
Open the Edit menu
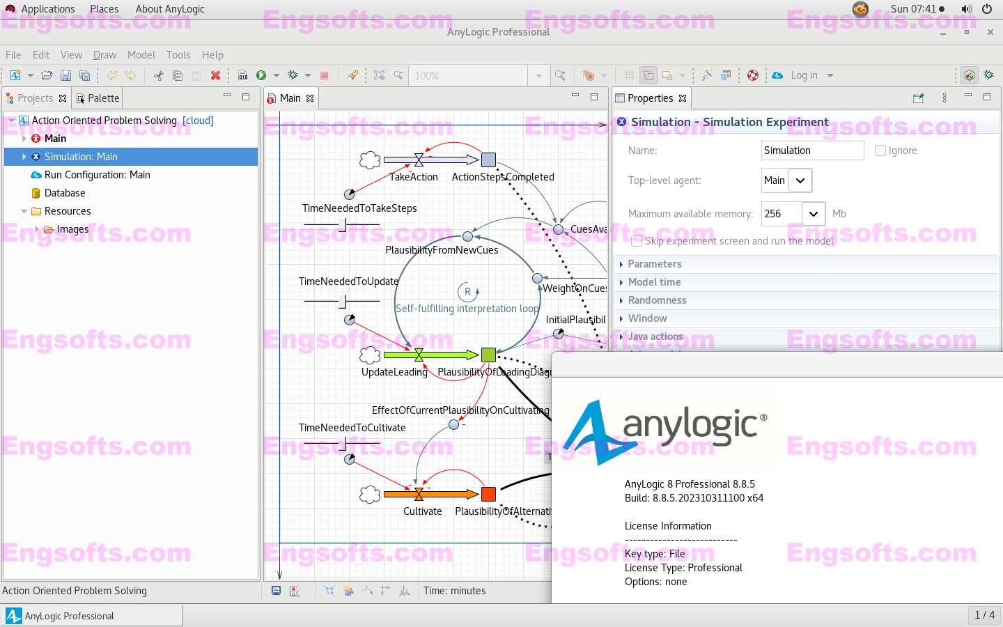[41, 55]
